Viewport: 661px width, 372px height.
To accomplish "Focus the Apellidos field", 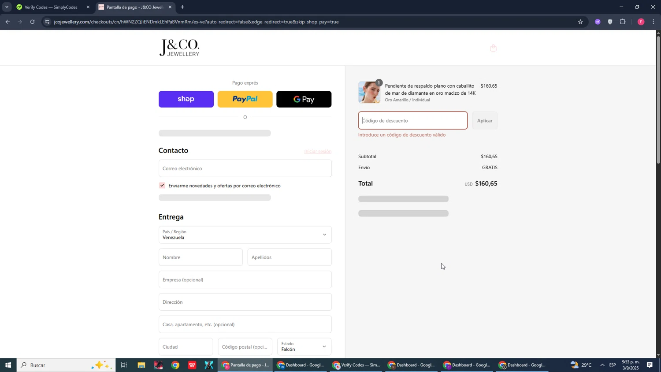I will click(x=290, y=257).
